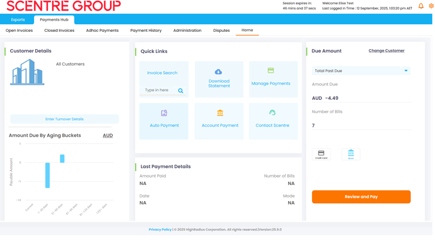Open the Closed Invoices tab

[x=59, y=30]
